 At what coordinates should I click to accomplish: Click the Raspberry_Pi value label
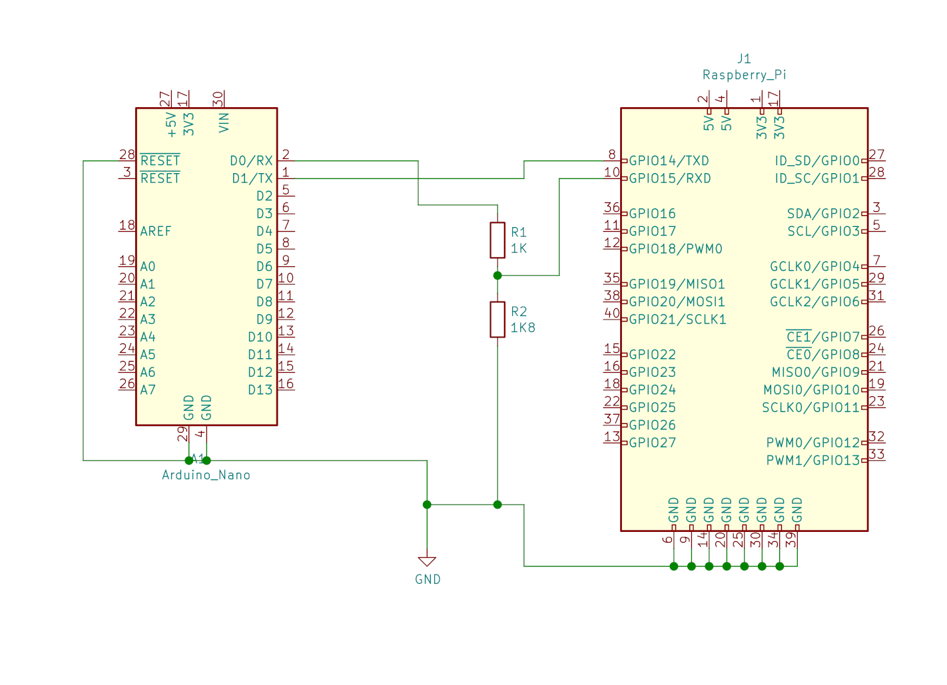744,75
